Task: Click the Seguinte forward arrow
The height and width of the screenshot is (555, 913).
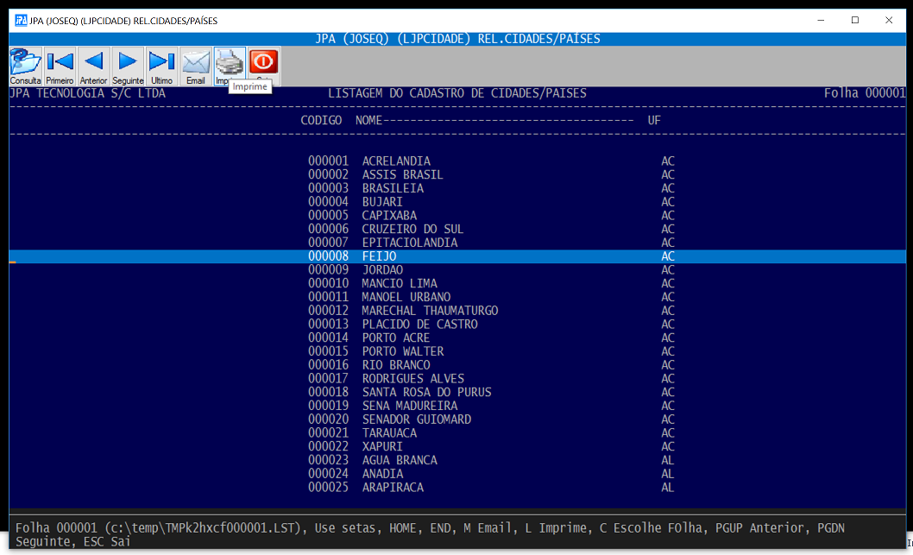Action: (x=128, y=66)
